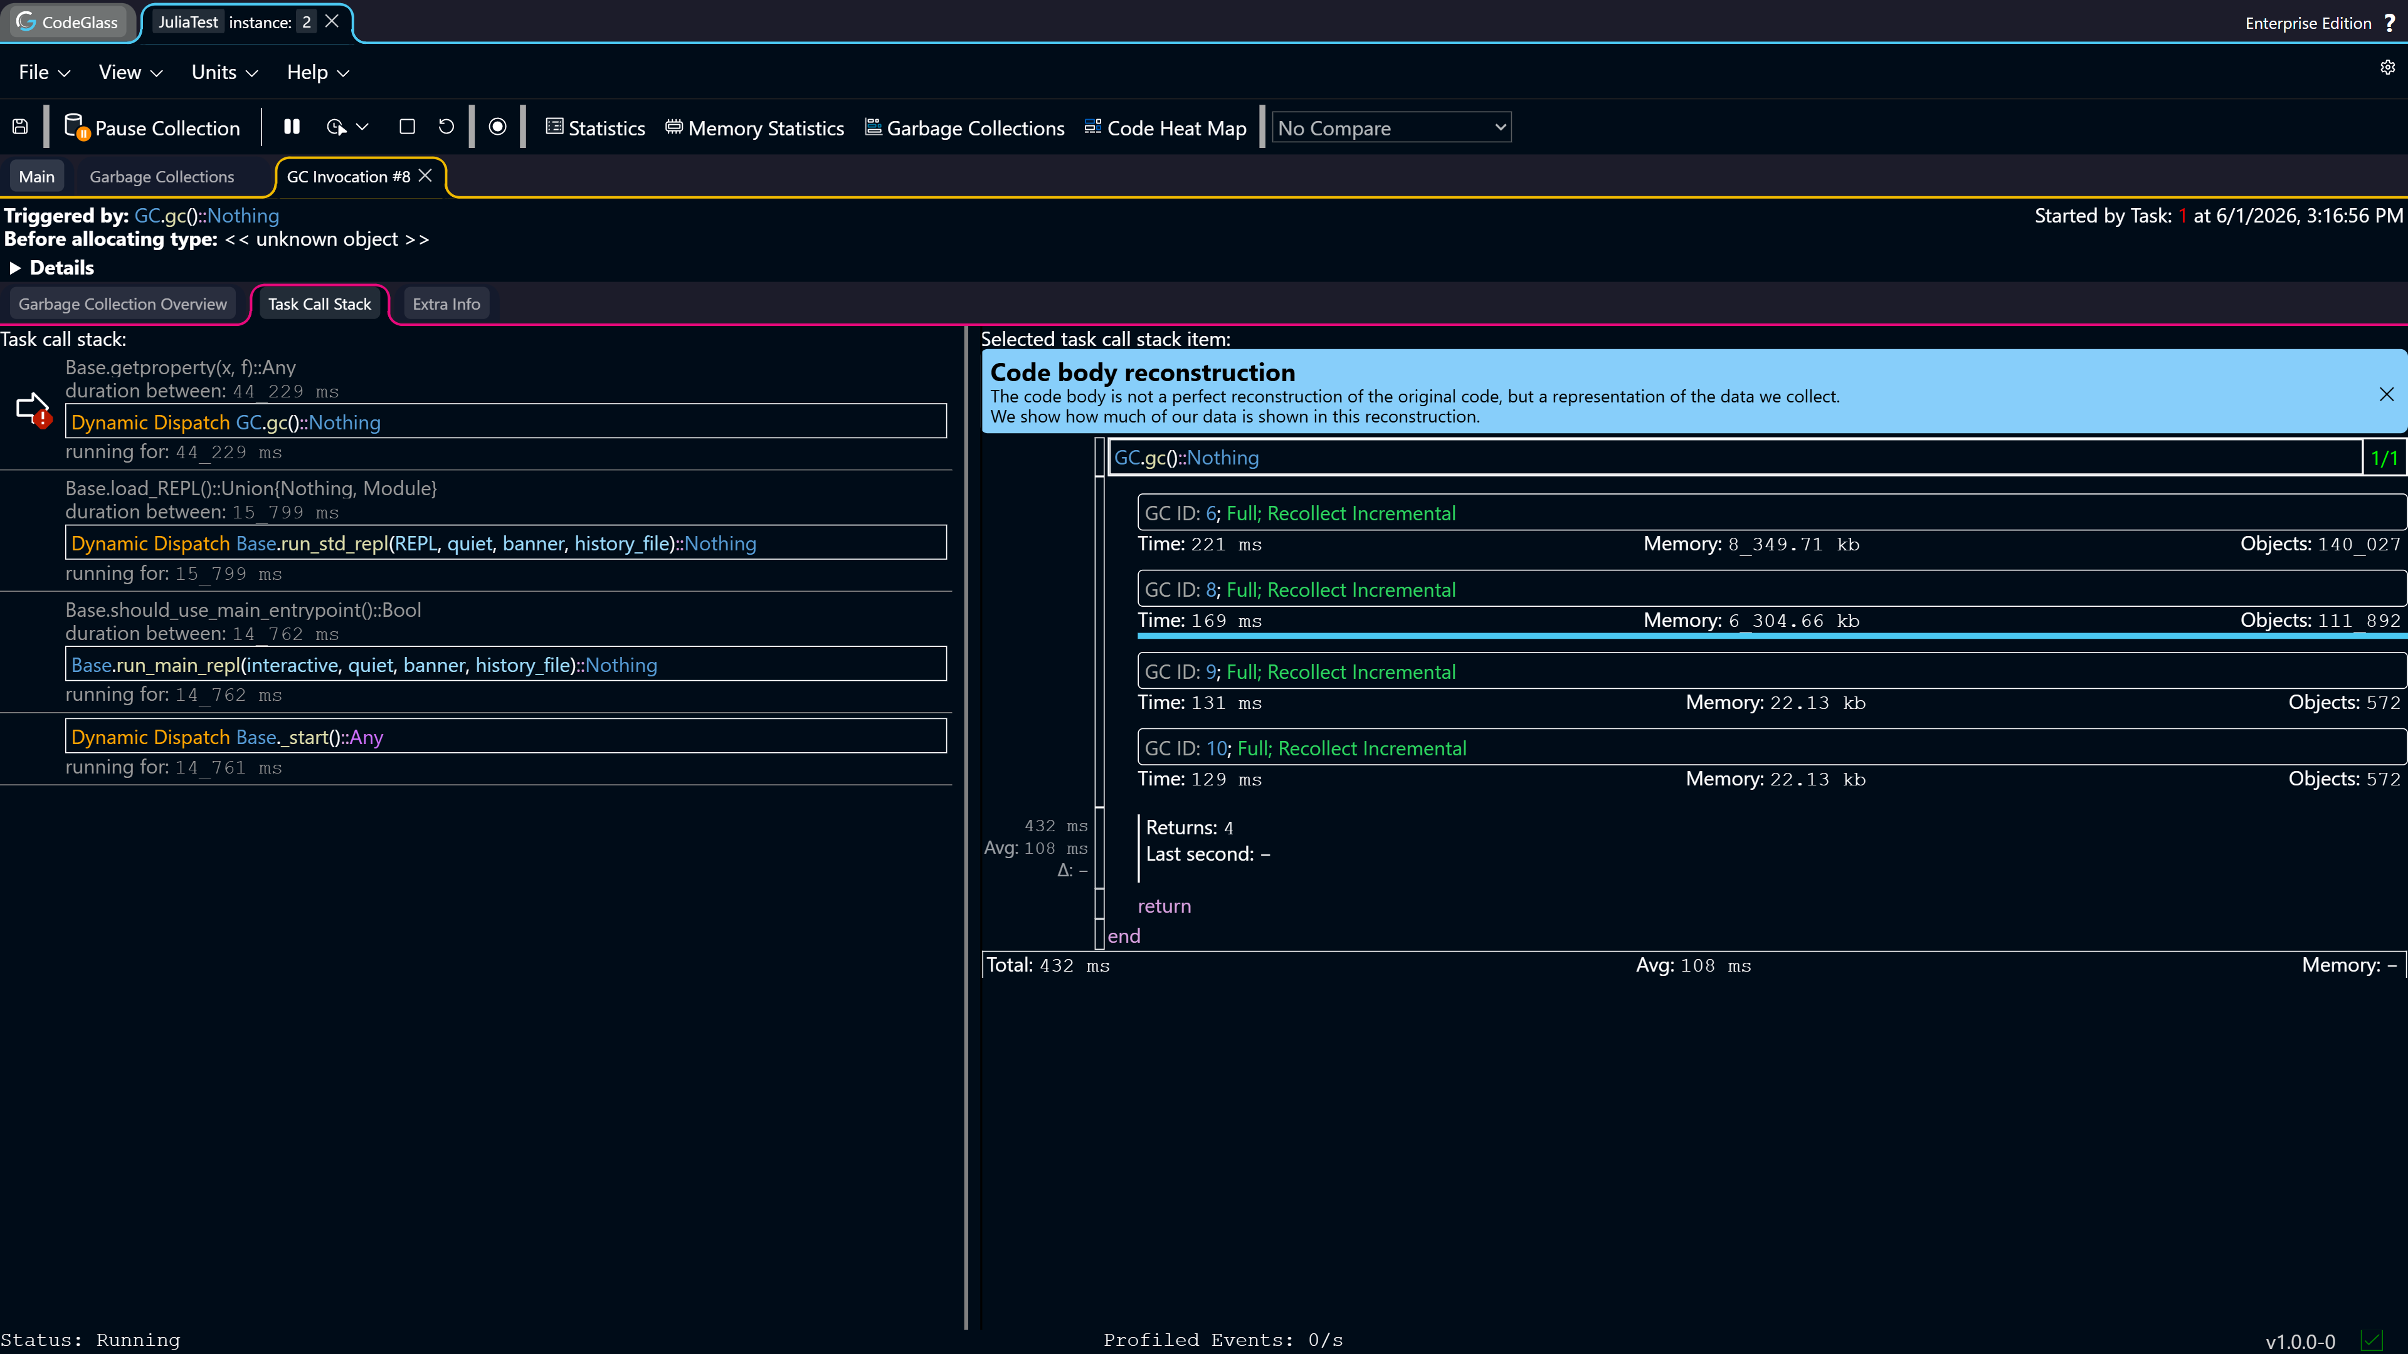Click the return keyword line
The image size is (2408, 1354).
[1164, 905]
